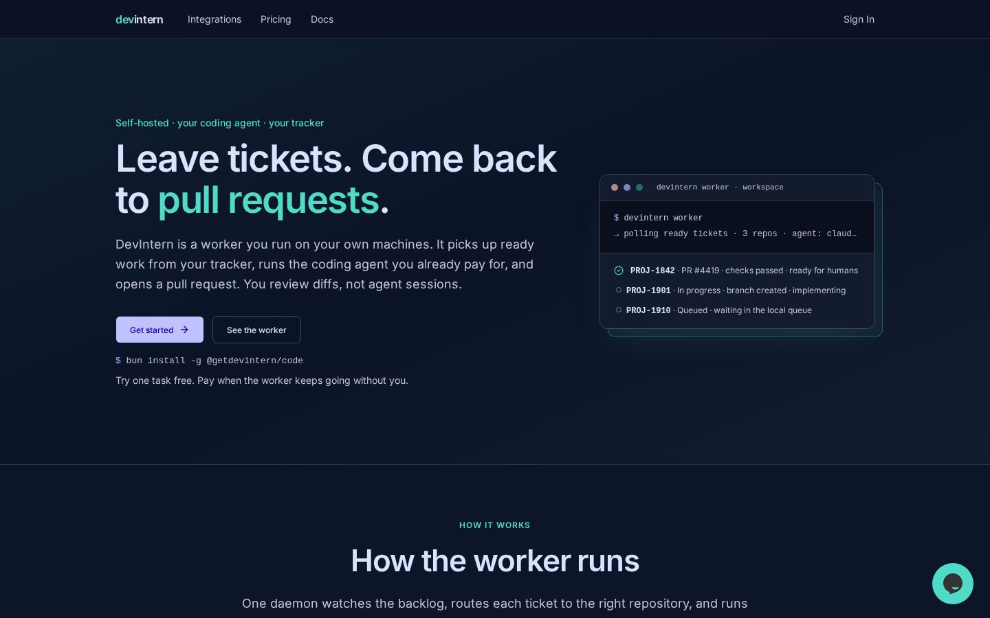The width and height of the screenshot is (990, 618).
Task: Click the 'HOW IT WORKS' section label
Action: coord(495,525)
